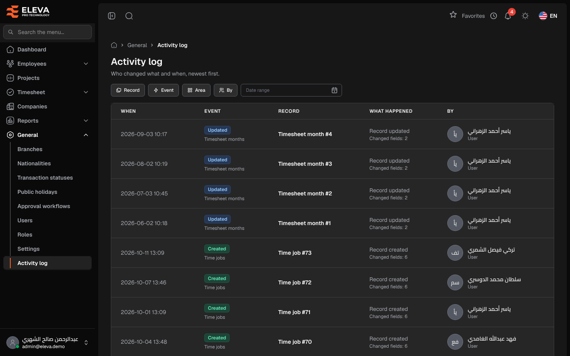
Task: Open recent history clock icon
Action: (x=494, y=16)
